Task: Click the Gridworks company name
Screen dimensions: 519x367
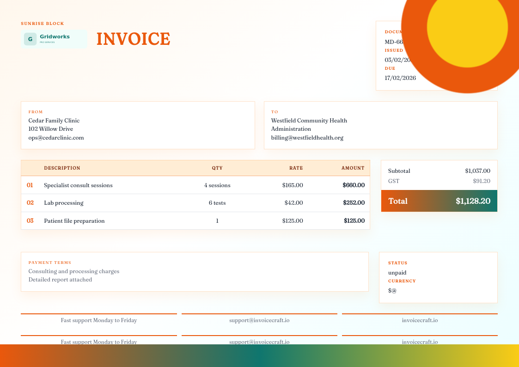Action: [55, 37]
